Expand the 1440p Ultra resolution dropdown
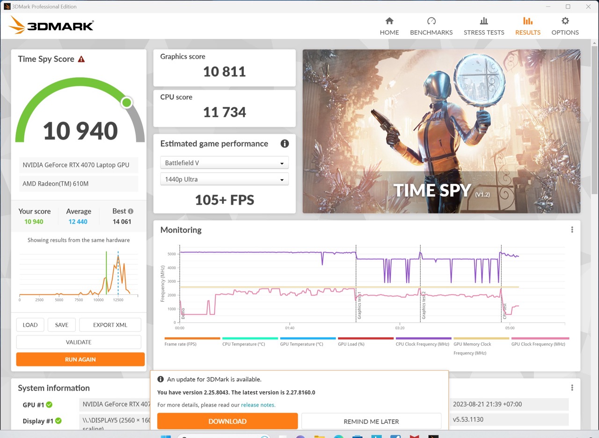The width and height of the screenshot is (599, 438). tap(224, 179)
